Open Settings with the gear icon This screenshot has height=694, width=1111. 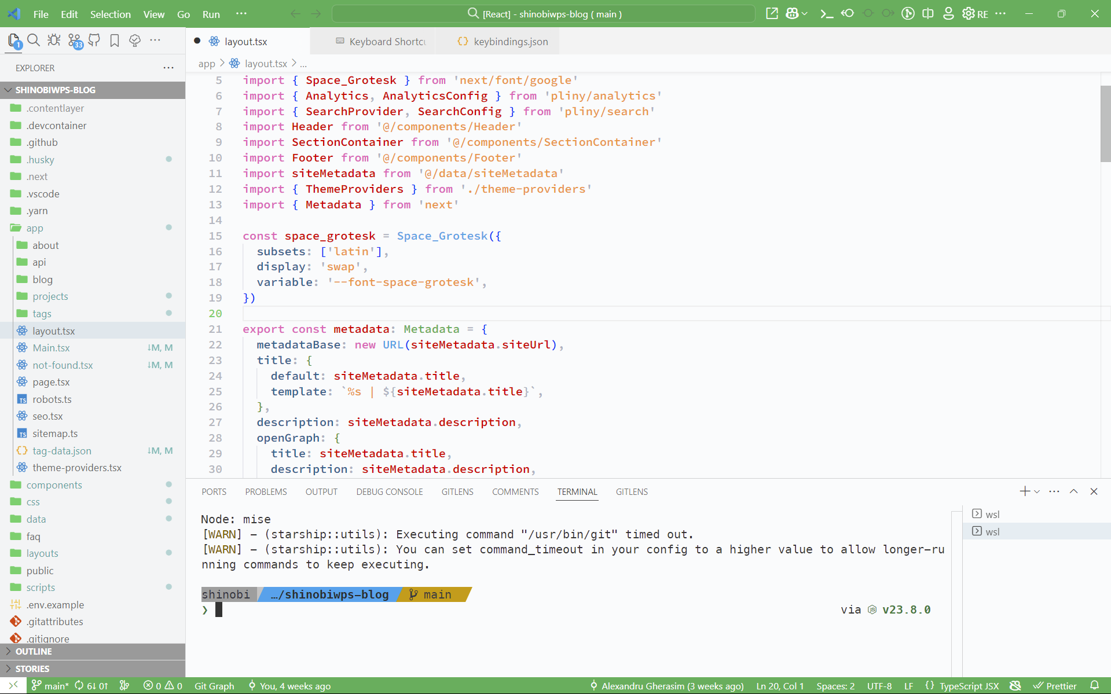pyautogui.click(x=969, y=13)
